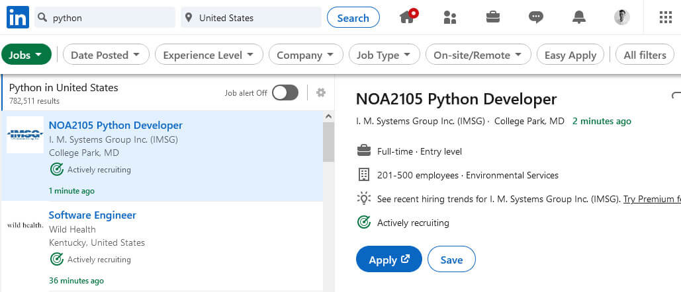Click Actively recruiting icon on NOA2105 listing
This screenshot has height=292, width=681.
[x=56, y=169]
